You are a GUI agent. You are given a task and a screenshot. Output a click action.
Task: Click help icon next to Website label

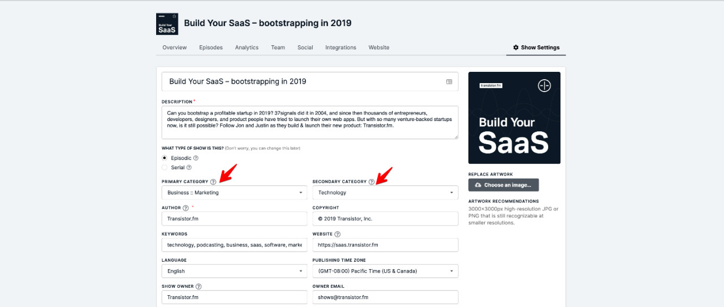coord(338,234)
